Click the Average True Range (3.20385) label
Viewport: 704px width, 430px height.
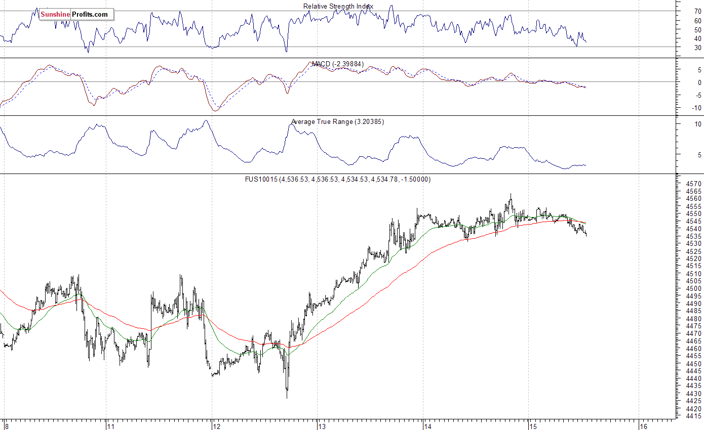coord(338,121)
